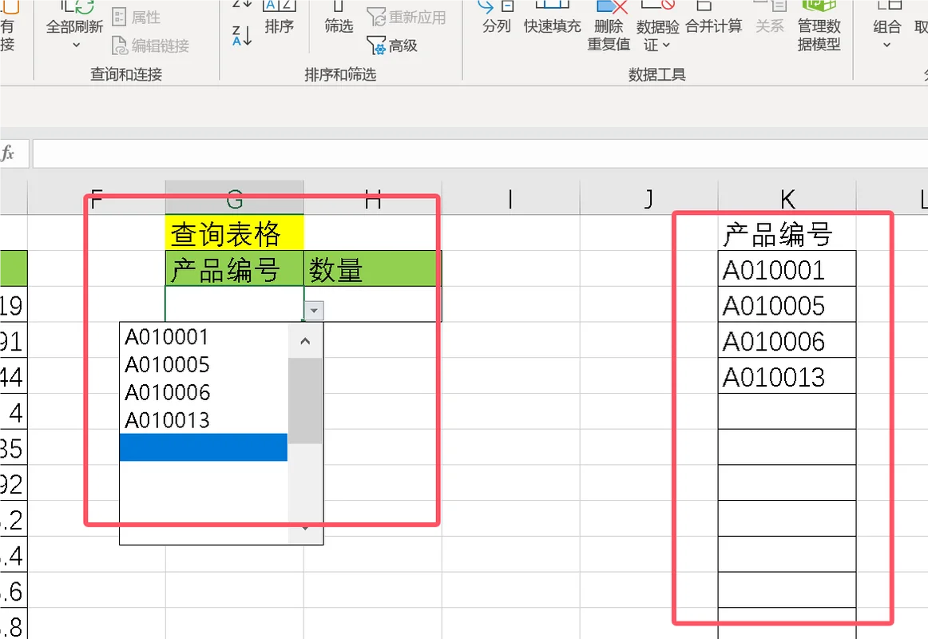Screen dimensions: 928x639
Task: Choose A010001 from dropdown list
Action: [204, 336]
